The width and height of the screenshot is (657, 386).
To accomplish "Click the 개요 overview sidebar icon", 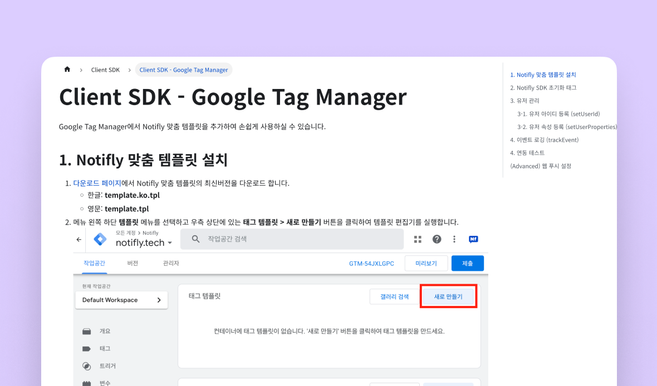I will [86, 331].
